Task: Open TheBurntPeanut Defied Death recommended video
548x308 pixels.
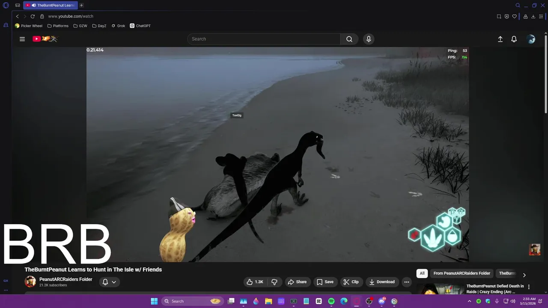Action: pos(495,289)
